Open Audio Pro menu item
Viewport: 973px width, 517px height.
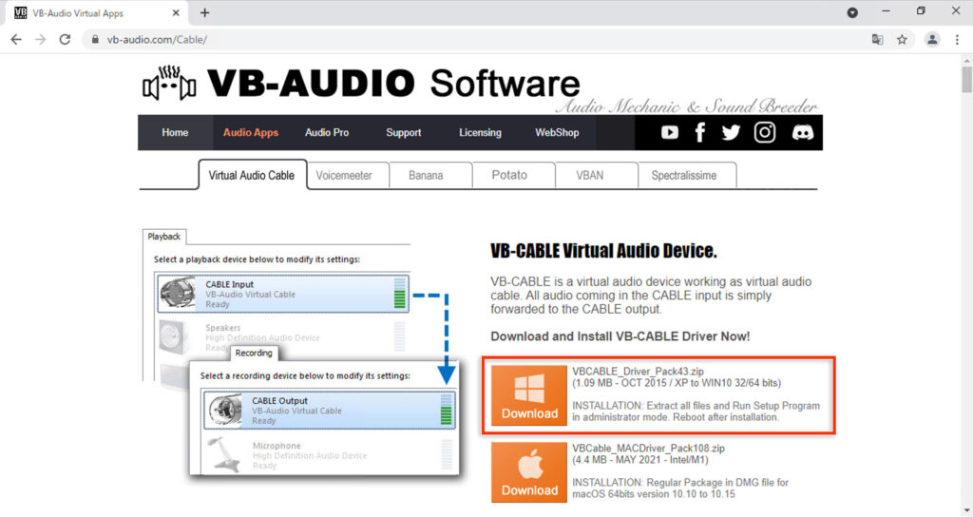click(327, 132)
